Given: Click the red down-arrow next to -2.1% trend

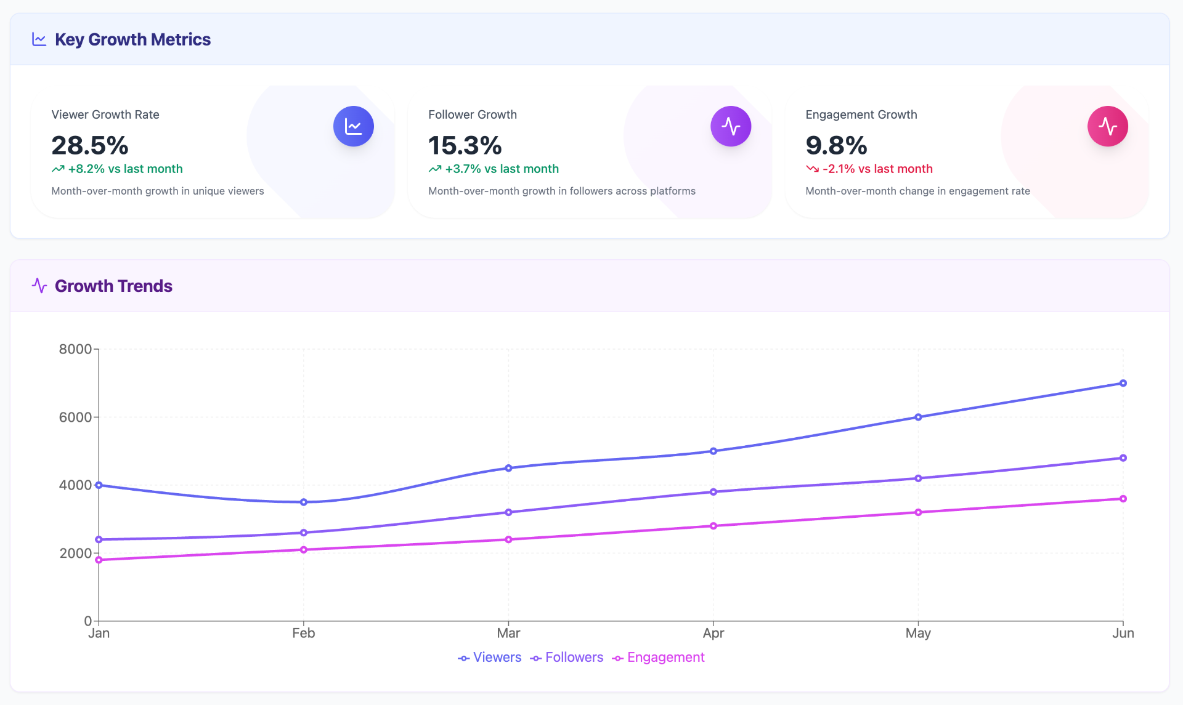Looking at the screenshot, I should click(812, 169).
